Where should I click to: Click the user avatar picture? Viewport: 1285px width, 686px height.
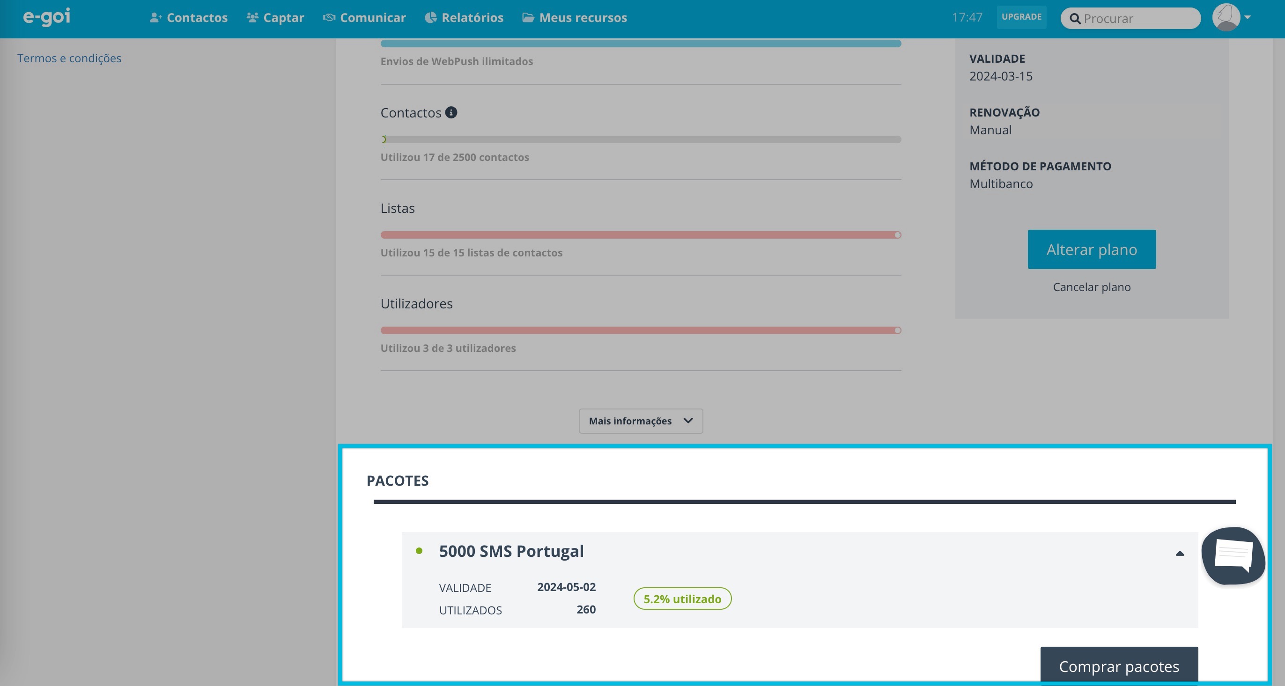tap(1226, 17)
